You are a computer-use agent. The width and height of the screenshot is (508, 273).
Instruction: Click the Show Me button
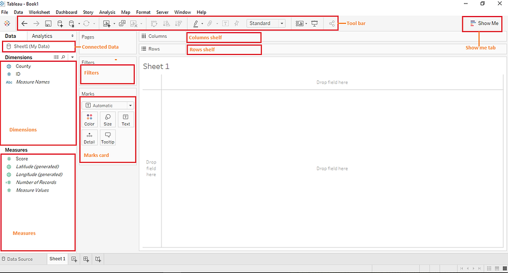pyautogui.click(x=484, y=23)
